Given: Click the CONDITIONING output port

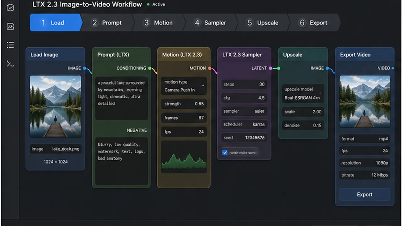Looking at the screenshot, I should tap(150, 68).
